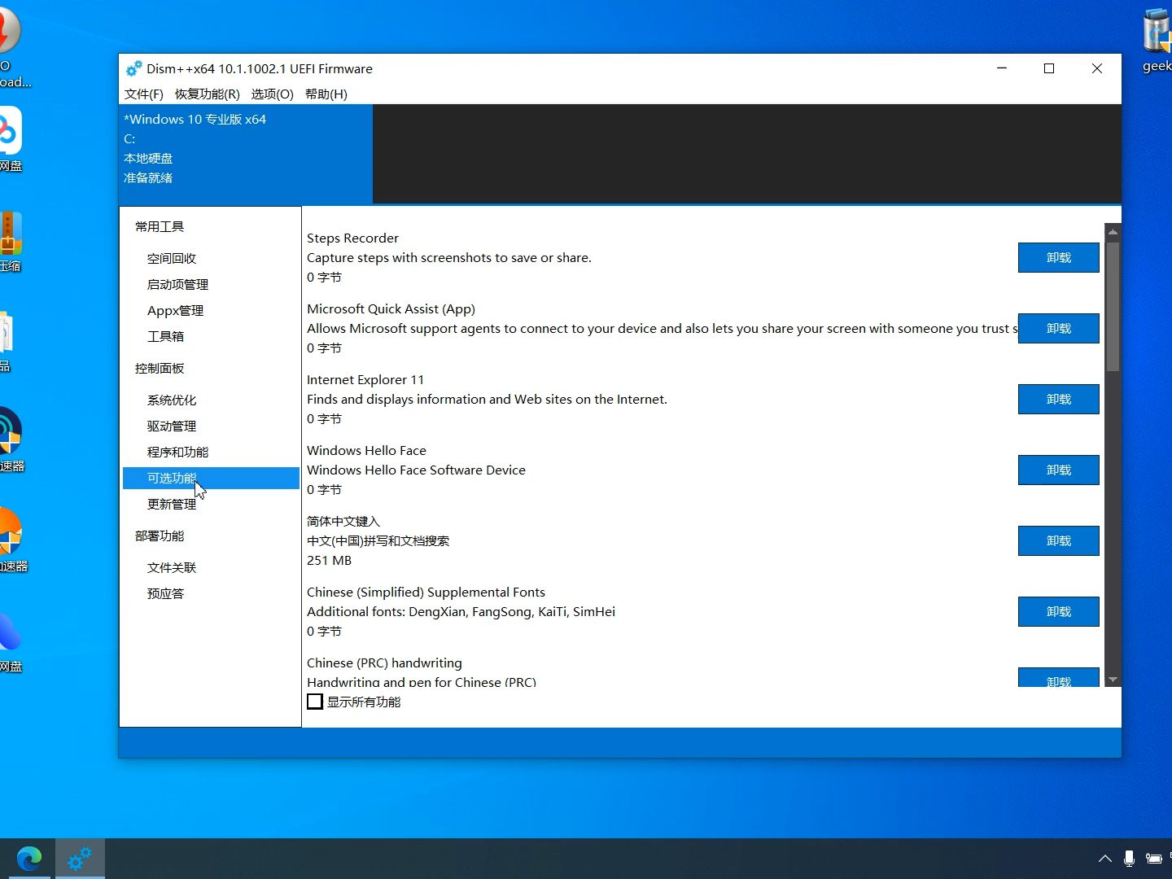Select Appx管理 in sidebar

click(175, 311)
